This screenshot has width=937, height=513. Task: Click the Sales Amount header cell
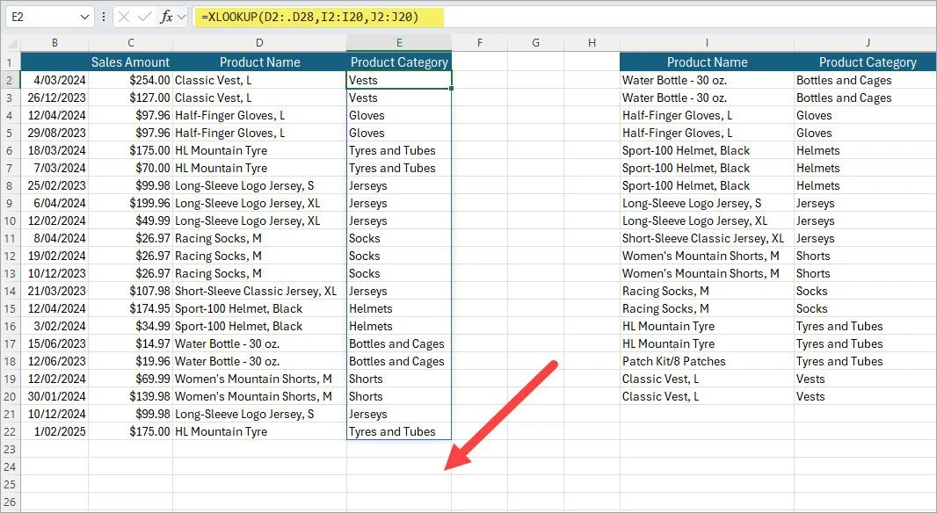coord(131,62)
